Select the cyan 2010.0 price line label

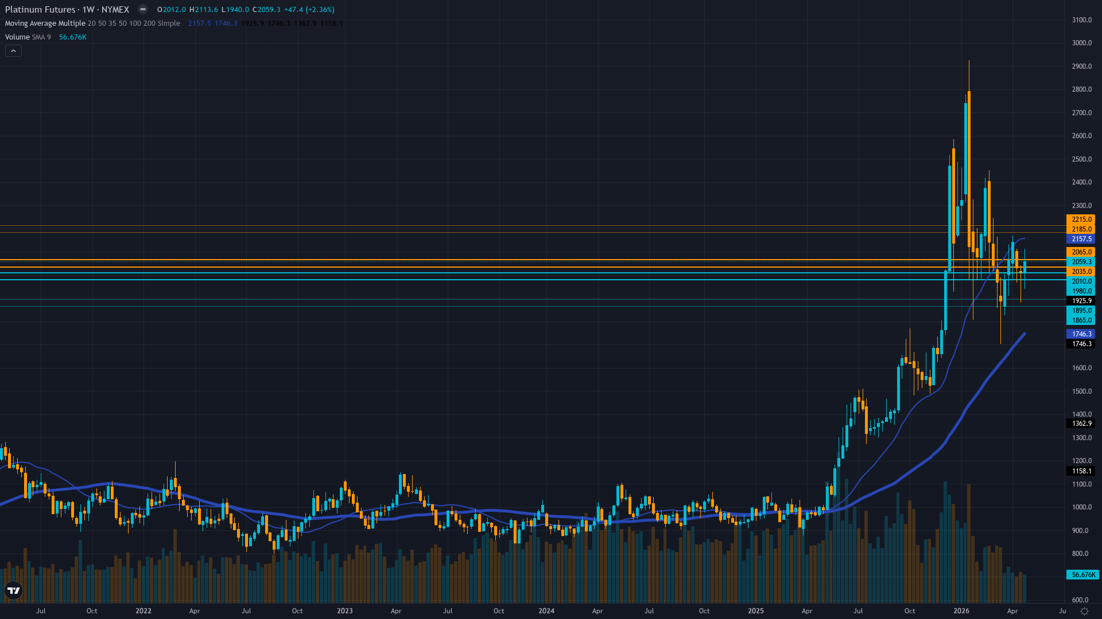tap(1081, 281)
